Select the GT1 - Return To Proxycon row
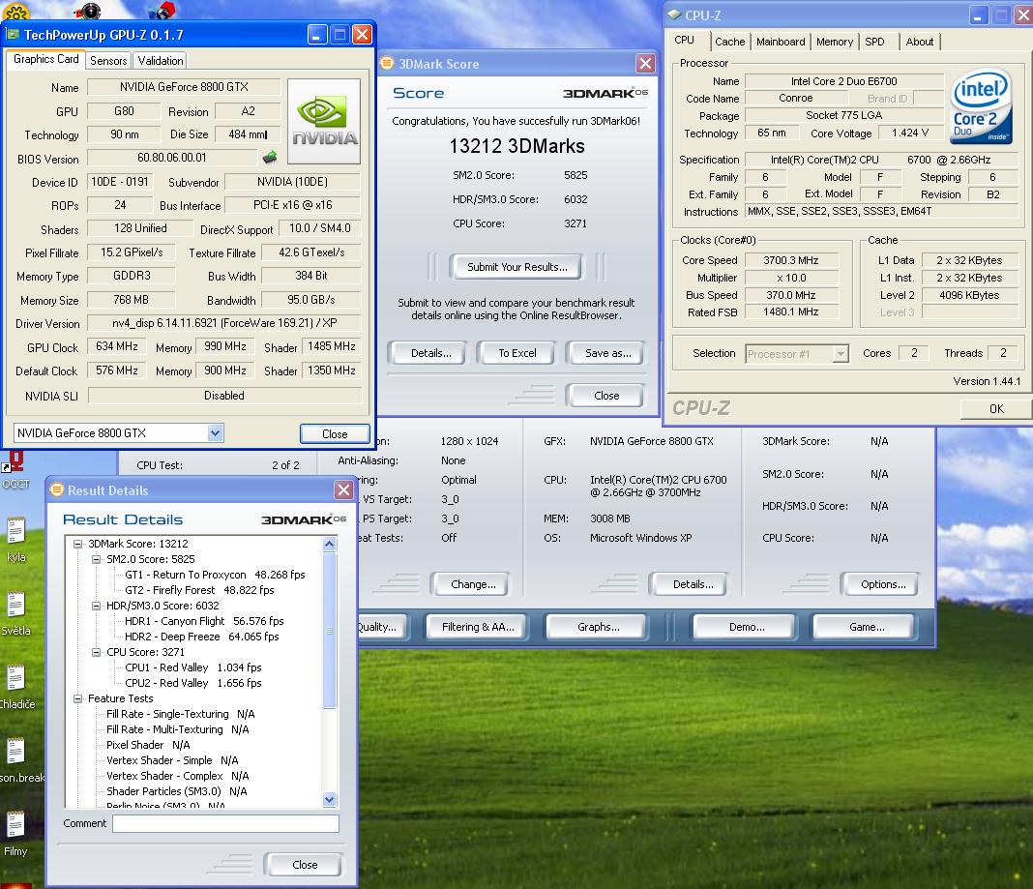The height and width of the screenshot is (889, 1033). click(x=215, y=575)
